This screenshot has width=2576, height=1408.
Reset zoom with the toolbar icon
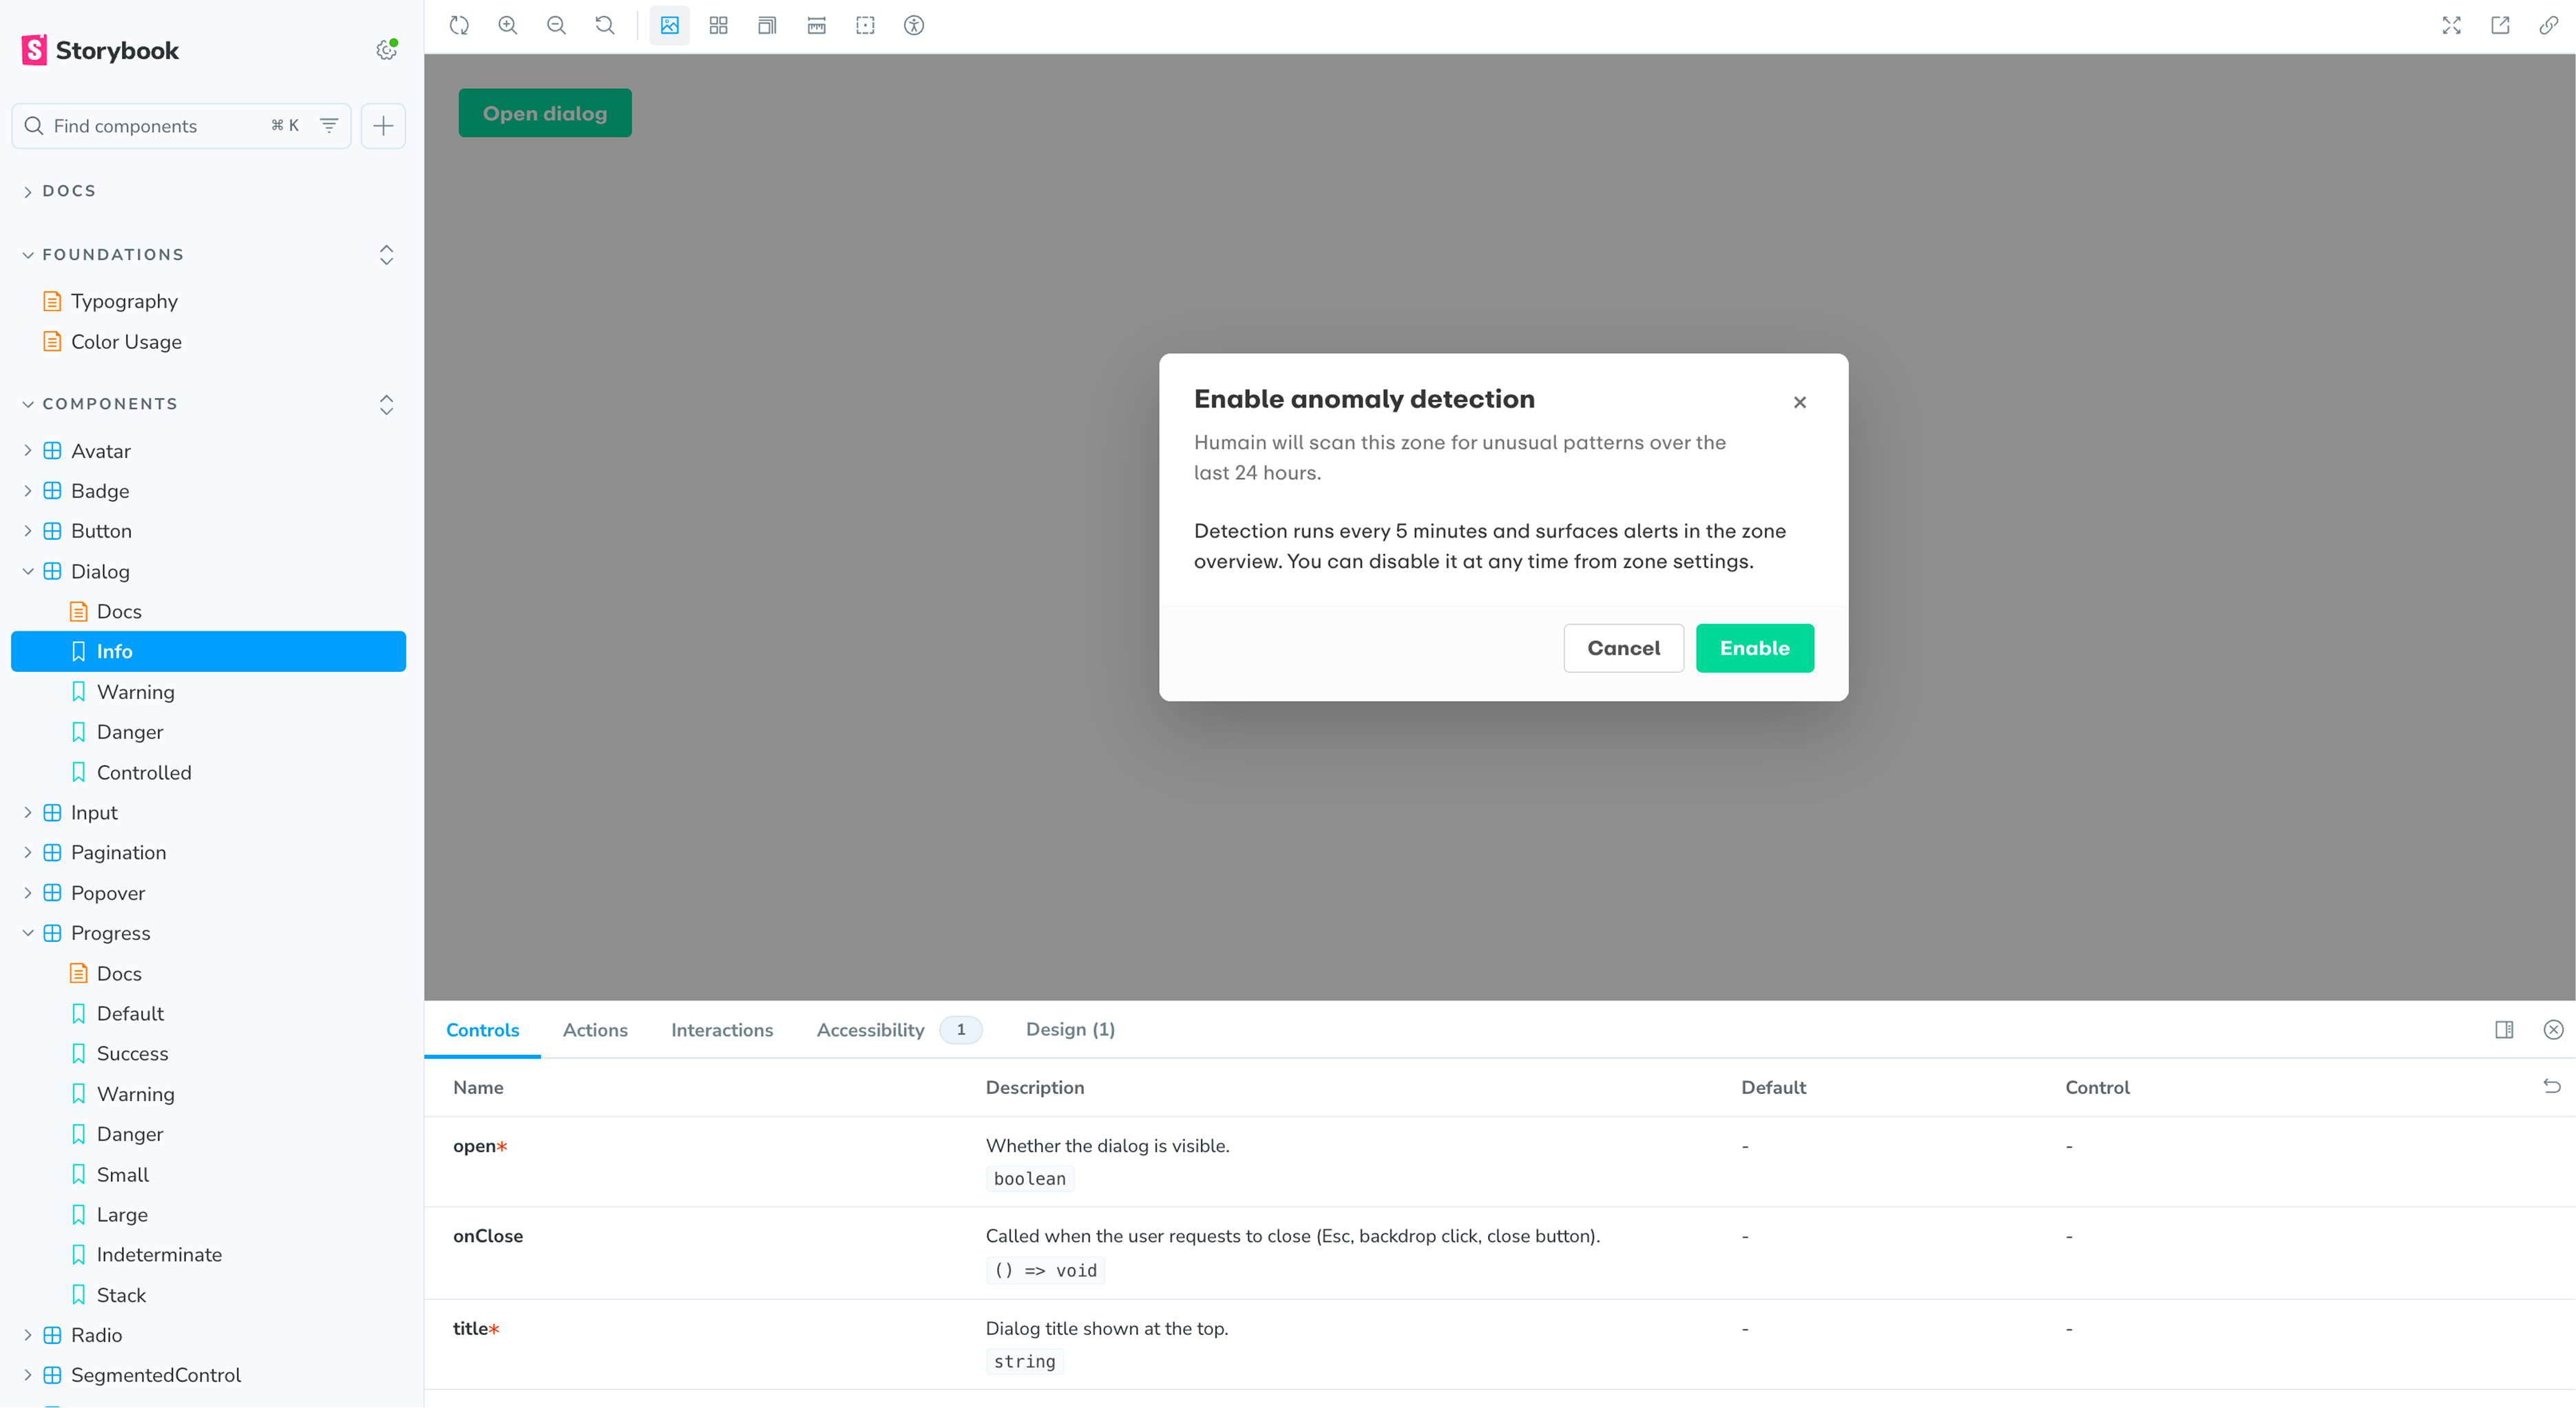pos(605,26)
